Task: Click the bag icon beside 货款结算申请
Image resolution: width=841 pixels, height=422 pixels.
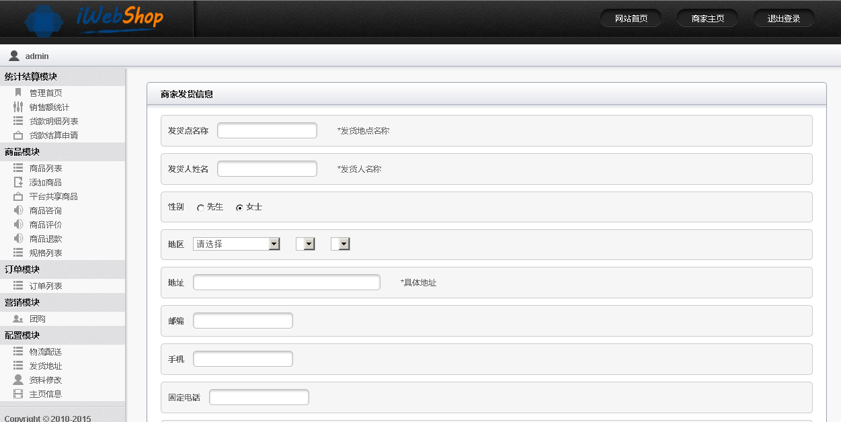Action: [18, 135]
